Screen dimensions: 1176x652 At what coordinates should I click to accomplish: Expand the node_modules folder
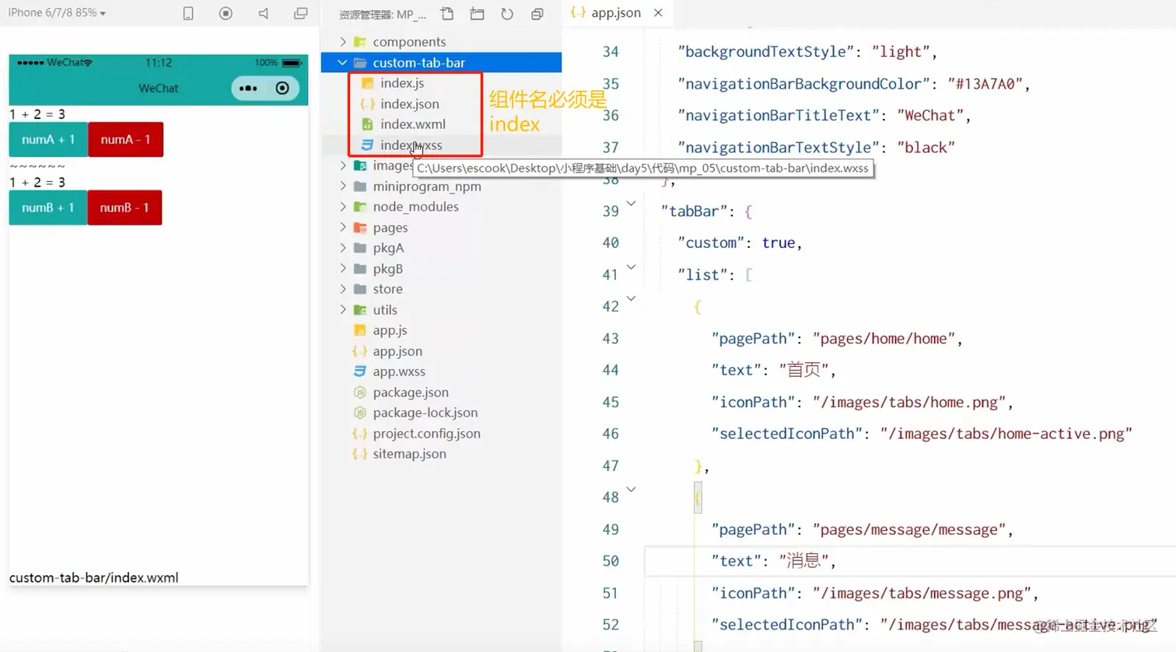343,207
